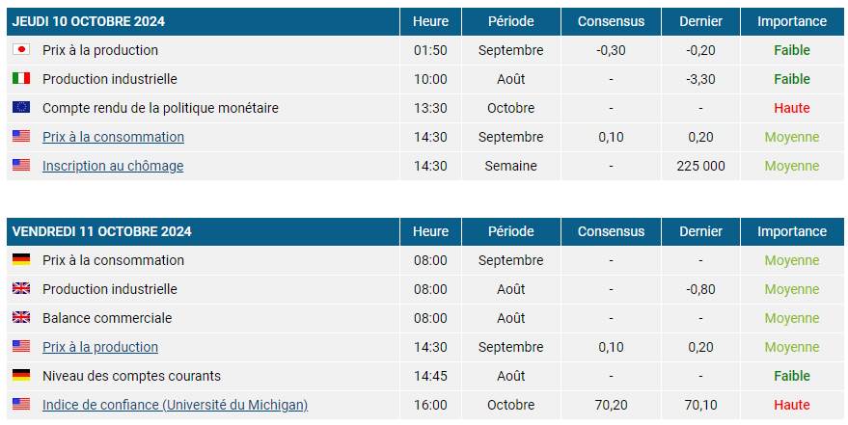Click the Italy flag for Production industrielle
The width and height of the screenshot is (848, 425).
(21, 79)
